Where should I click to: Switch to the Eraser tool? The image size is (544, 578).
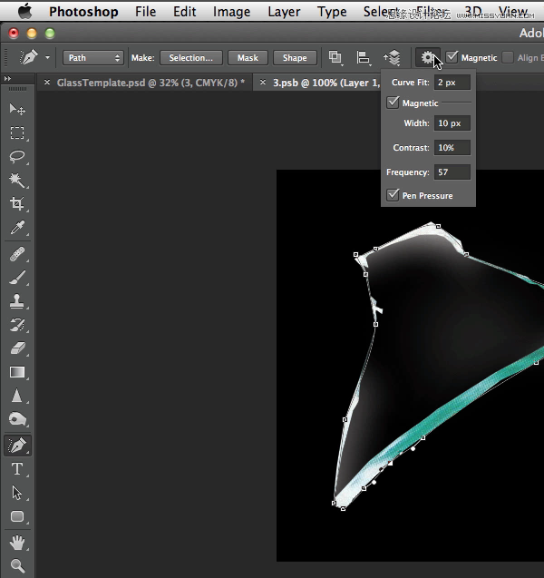[16, 348]
